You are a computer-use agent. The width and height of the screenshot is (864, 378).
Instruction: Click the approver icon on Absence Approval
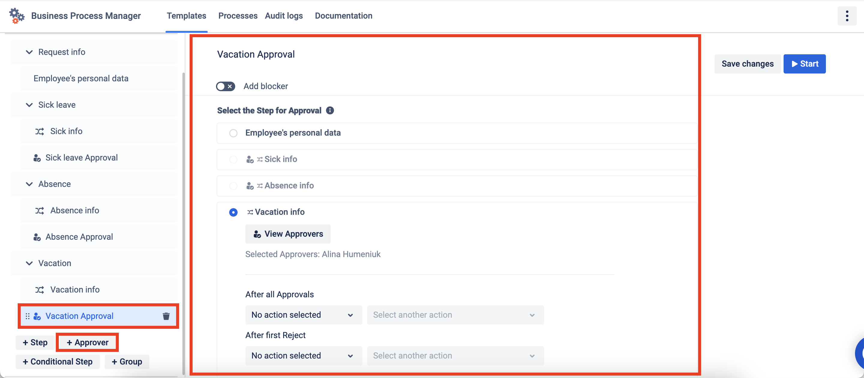coord(37,237)
